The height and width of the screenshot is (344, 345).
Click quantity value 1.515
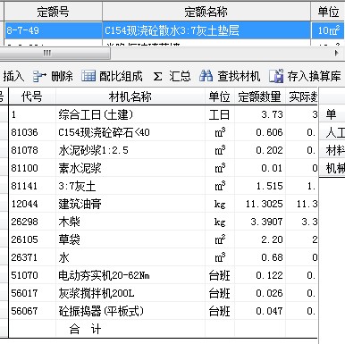[x=269, y=186]
